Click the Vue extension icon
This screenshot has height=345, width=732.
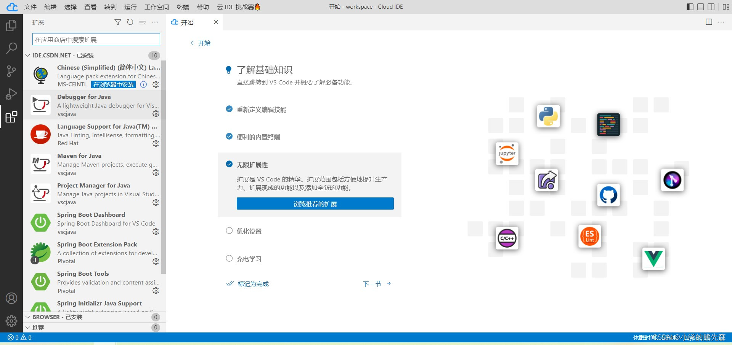[653, 259]
